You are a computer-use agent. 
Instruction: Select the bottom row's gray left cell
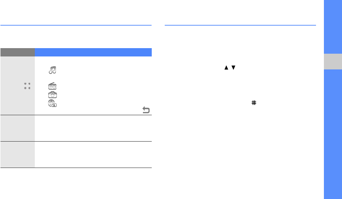click(x=18, y=155)
